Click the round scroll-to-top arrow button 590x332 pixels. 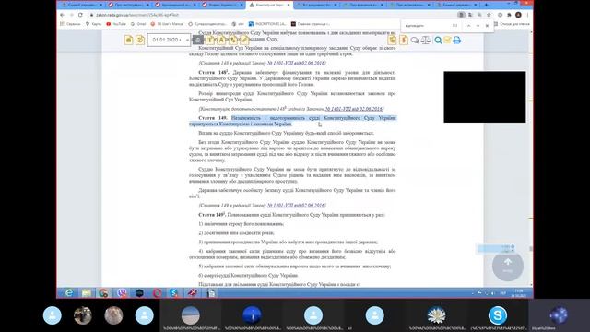[x=508, y=266]
